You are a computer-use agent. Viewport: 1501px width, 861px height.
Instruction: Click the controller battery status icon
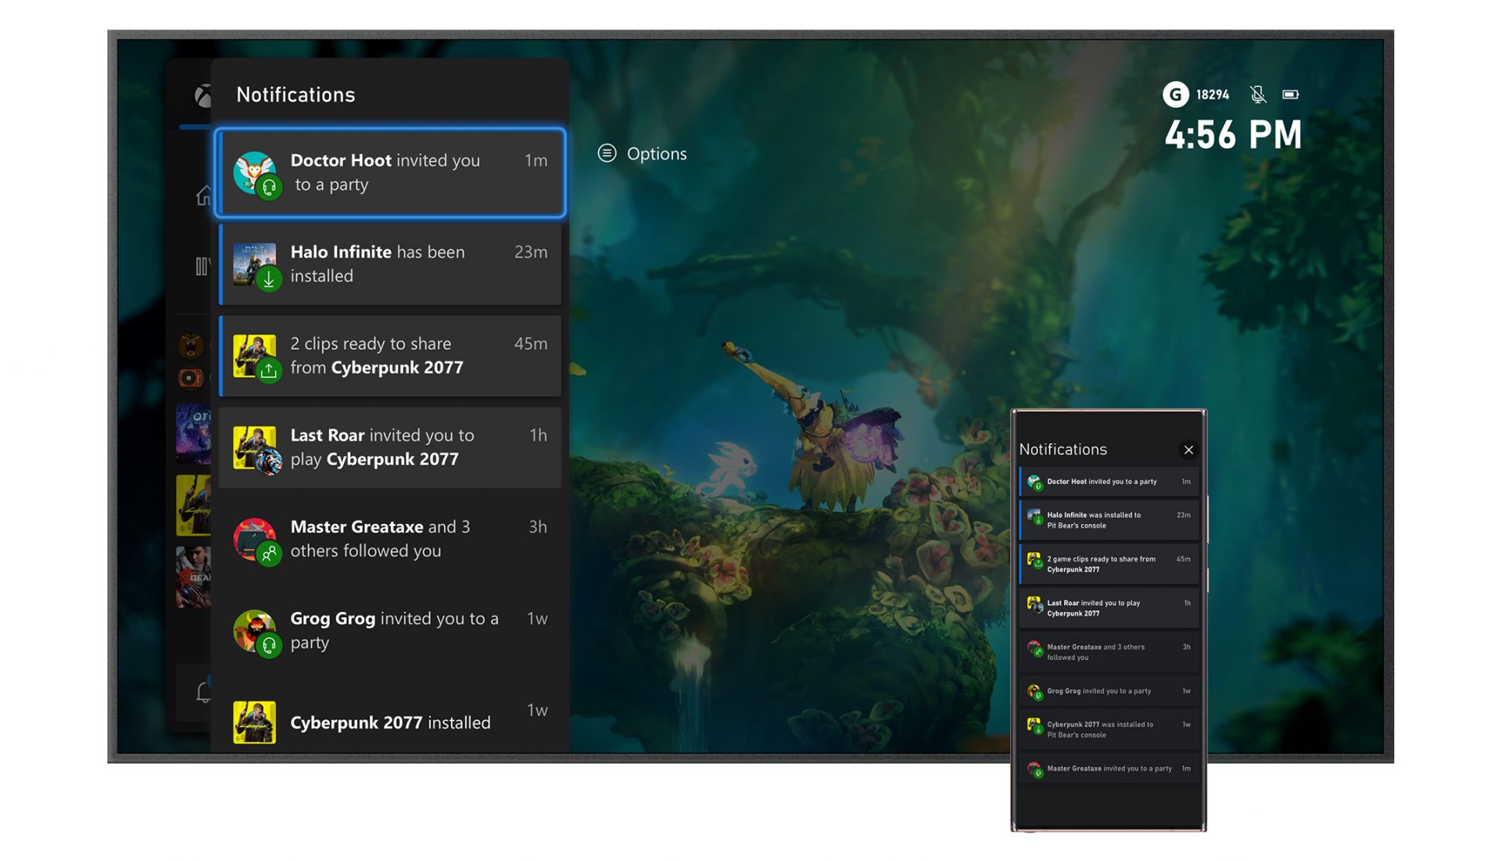coord(1291,95)
